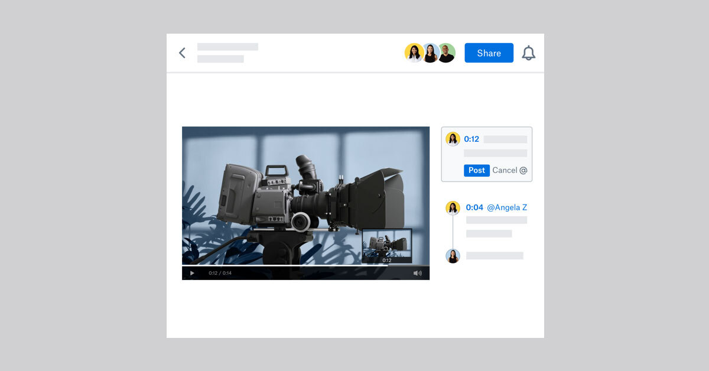709x371 pixels.
Task: Toggle the middle avatar in the header group
Action: [430, 53]
